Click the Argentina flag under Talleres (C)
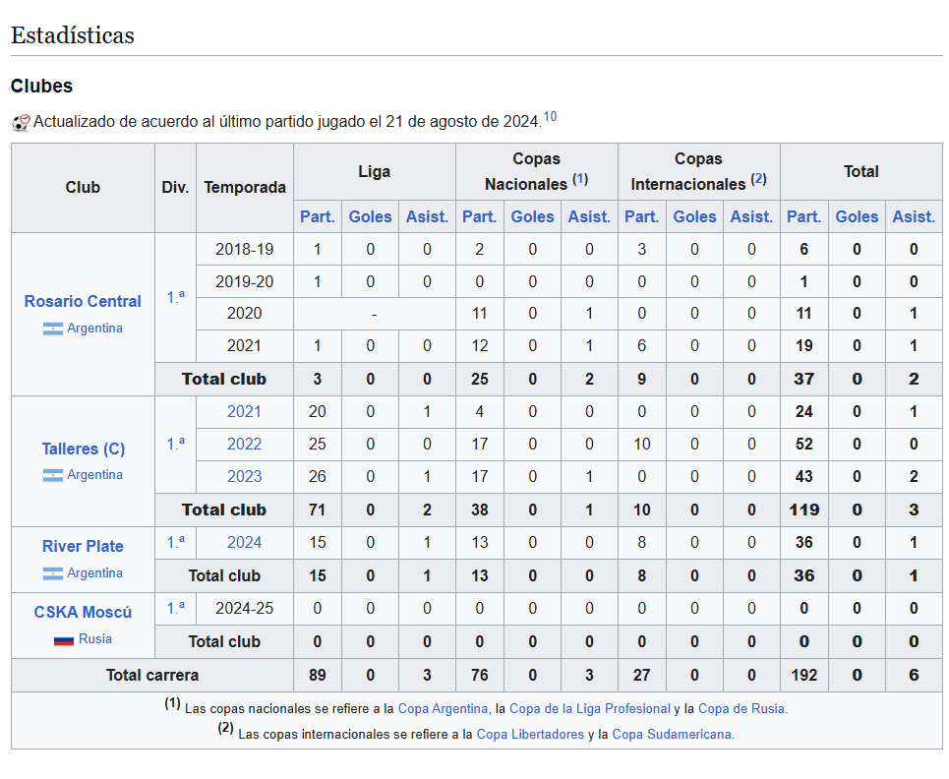 pos(53,475)
